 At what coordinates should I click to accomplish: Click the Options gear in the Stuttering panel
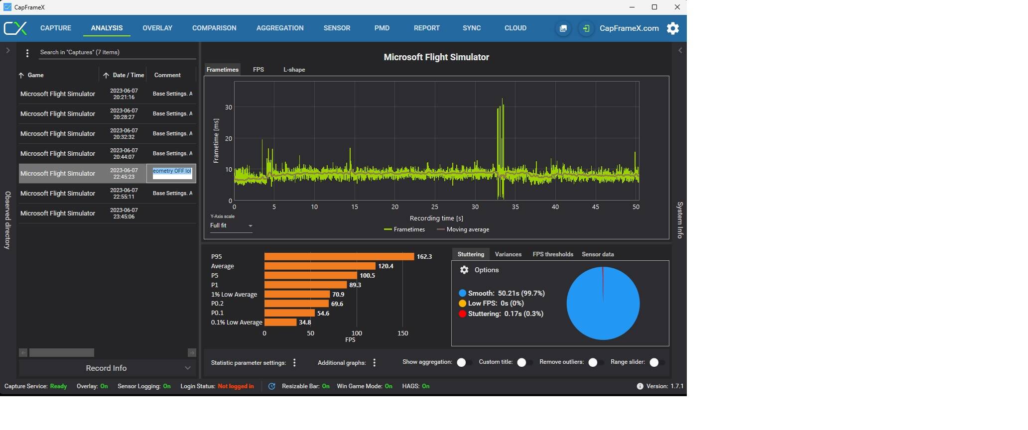(464, 270)
